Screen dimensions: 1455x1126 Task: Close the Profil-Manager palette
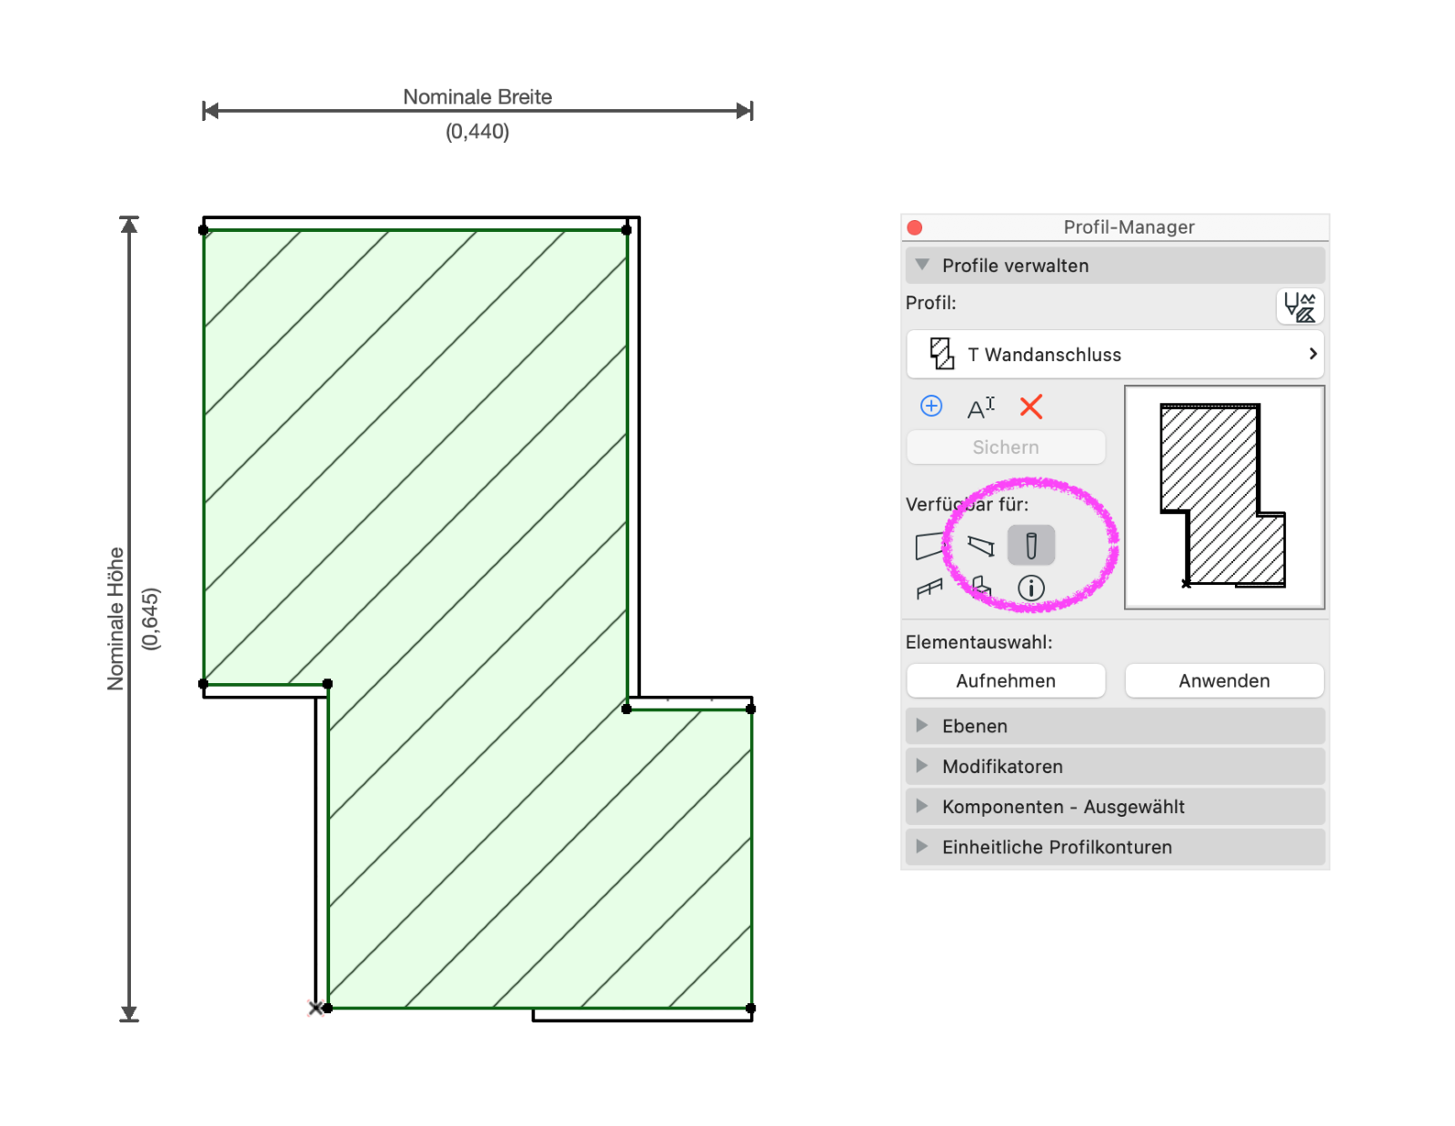coord(915,227)
